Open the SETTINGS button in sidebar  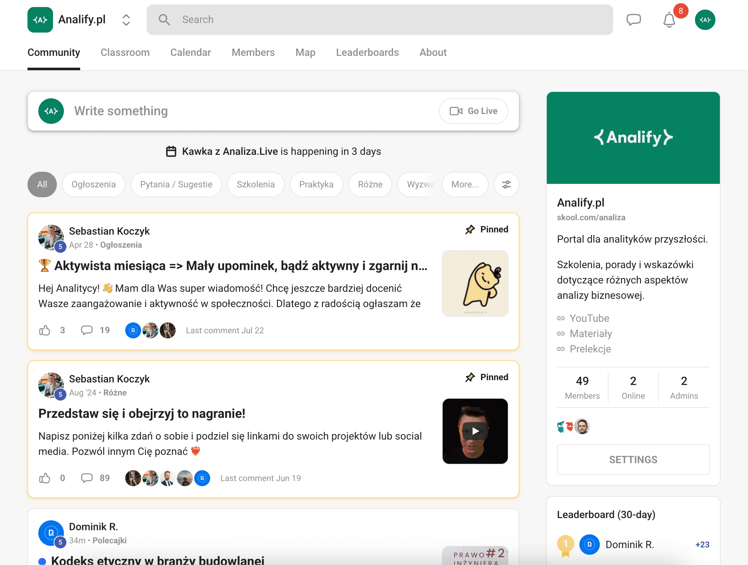(633, 460)
